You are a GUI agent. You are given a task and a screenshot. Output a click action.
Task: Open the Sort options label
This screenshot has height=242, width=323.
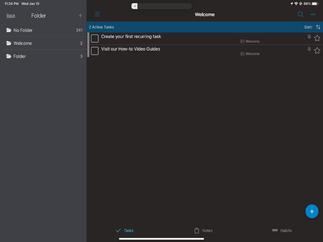click(x=308, y=27)
